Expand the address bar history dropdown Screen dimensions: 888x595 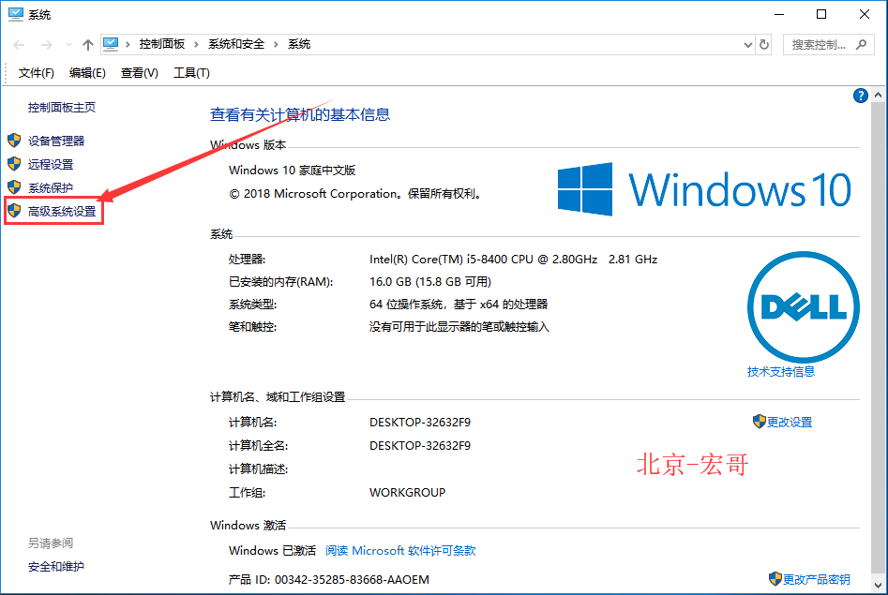tap(747, 45)
